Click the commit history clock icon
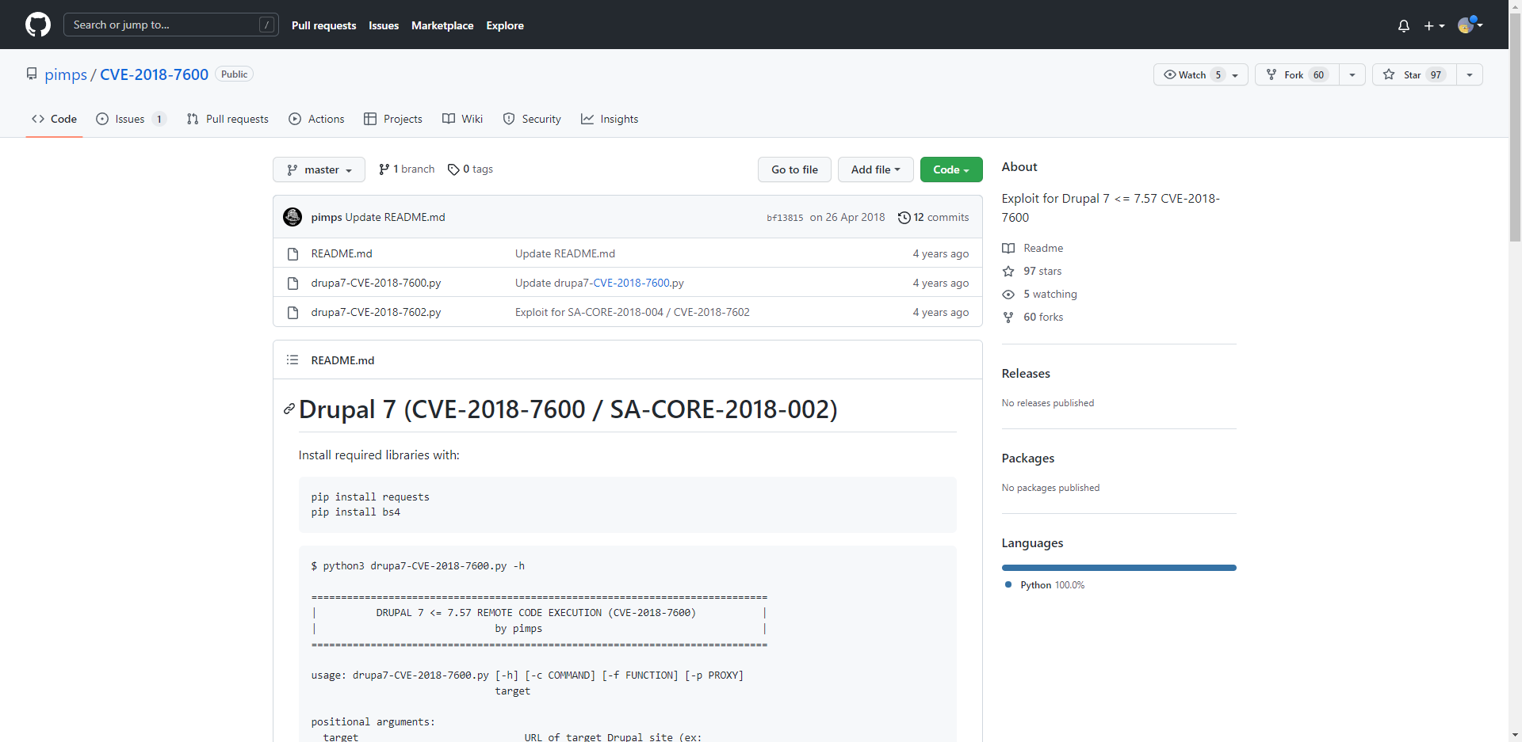Image resolution: width=1522 pixels, height=742 pixels. [904, 218]
